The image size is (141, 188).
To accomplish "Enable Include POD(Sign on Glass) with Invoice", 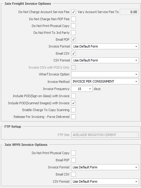I will tap(73, 96).
